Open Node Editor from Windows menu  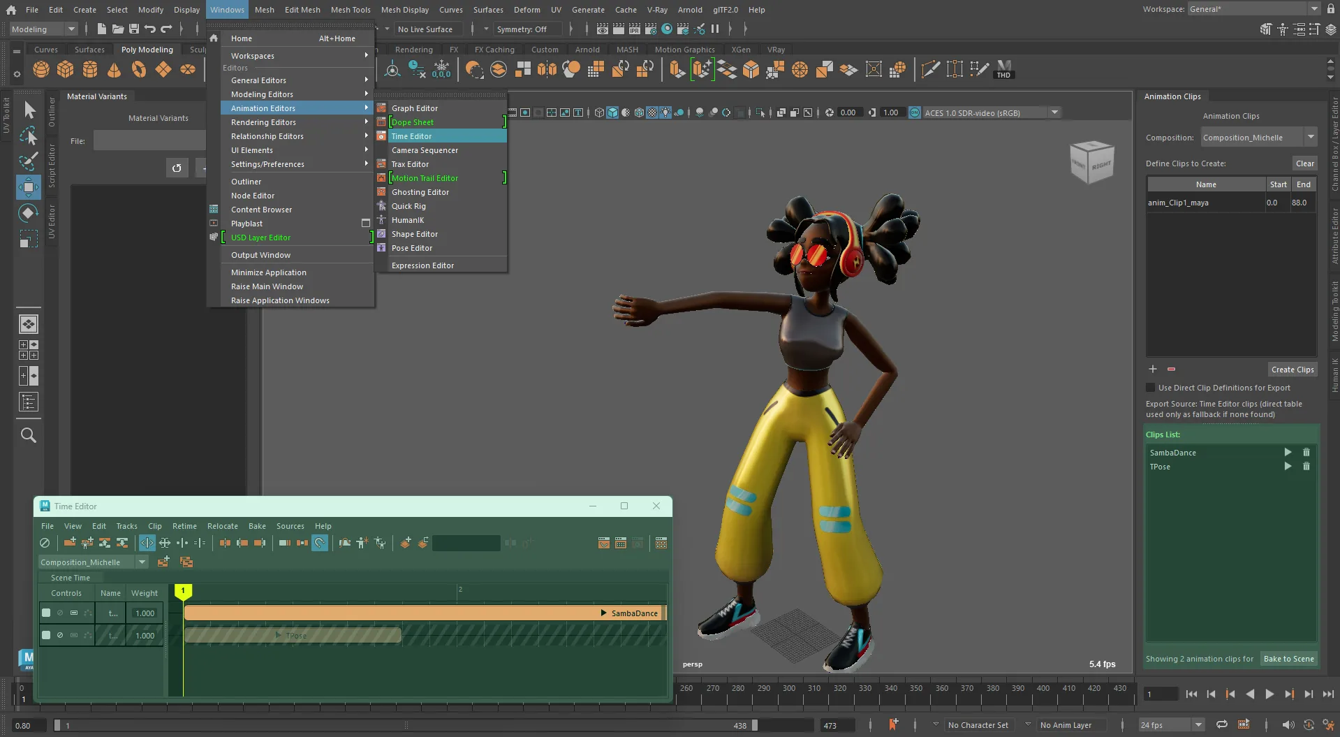click(298, 196)
